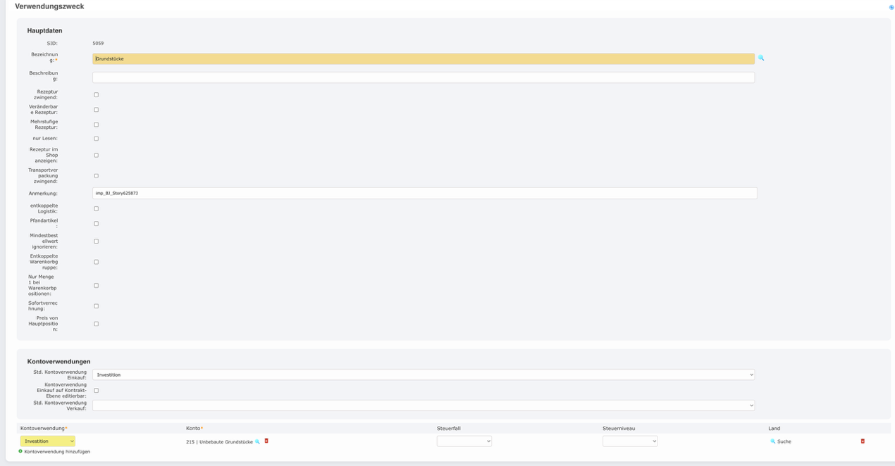Click the Suche magnifier icon under Land
Viewport: 895px width, 466px height.
[x=774, y=441]
